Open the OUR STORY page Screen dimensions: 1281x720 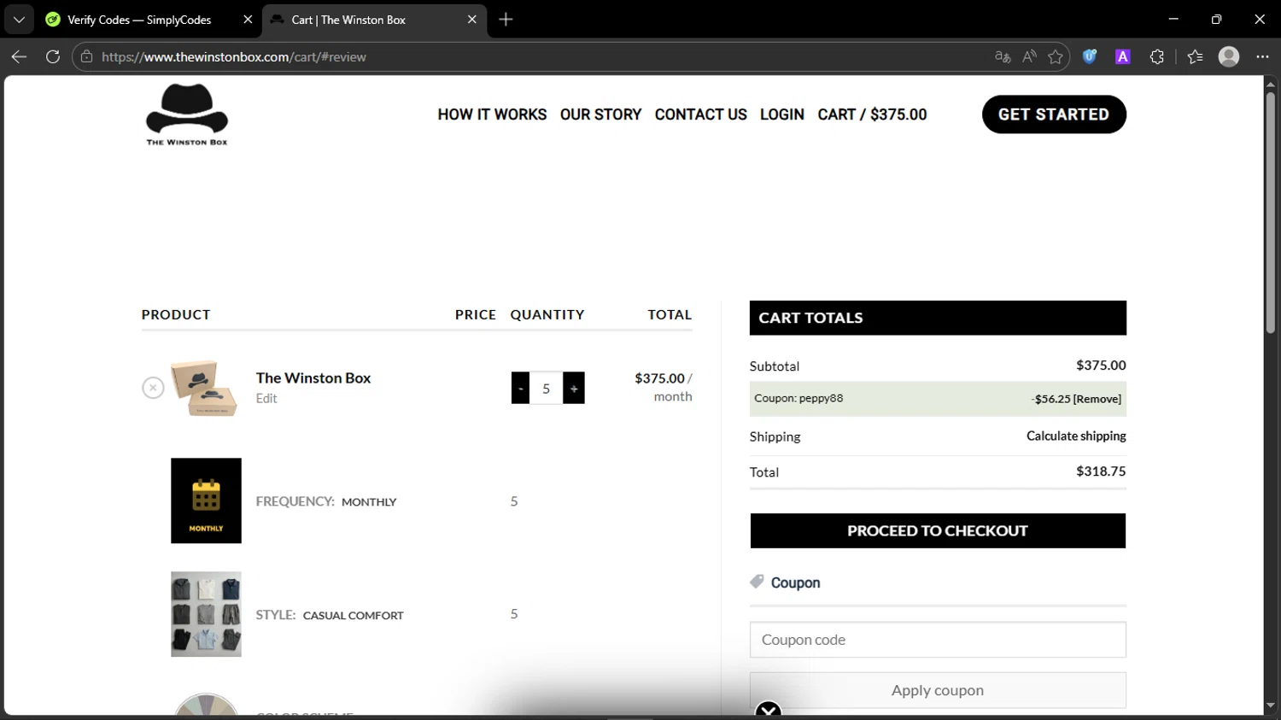(600, 114)
